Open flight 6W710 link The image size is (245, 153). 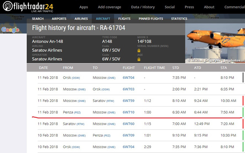(x=128, y=112)
